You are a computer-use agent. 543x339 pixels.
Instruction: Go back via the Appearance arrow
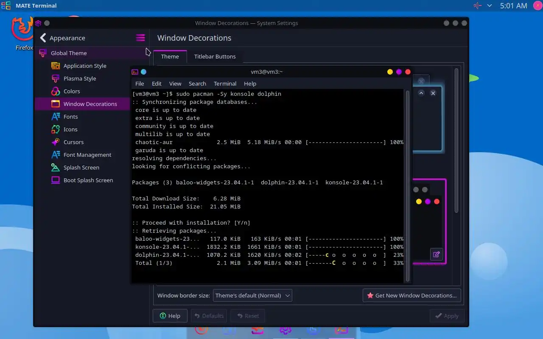pos(43,38)
